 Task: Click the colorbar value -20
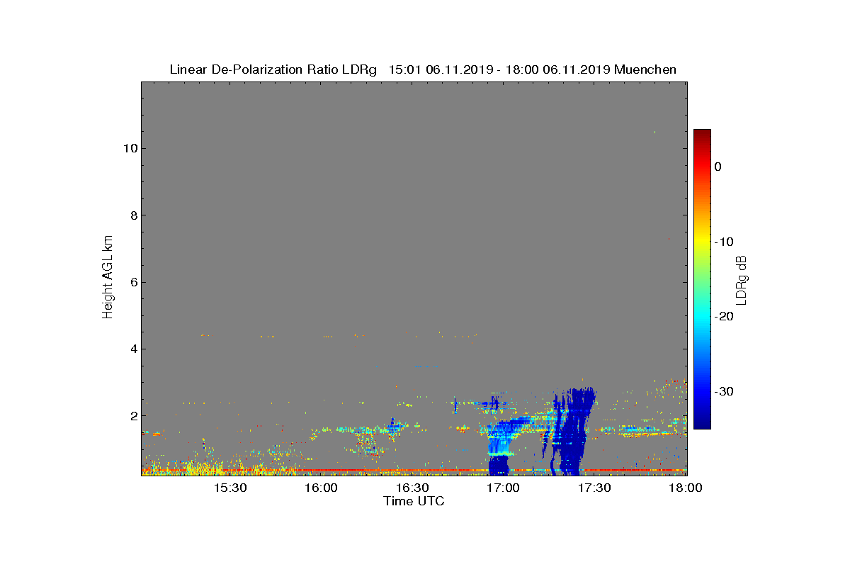(723, 317)
